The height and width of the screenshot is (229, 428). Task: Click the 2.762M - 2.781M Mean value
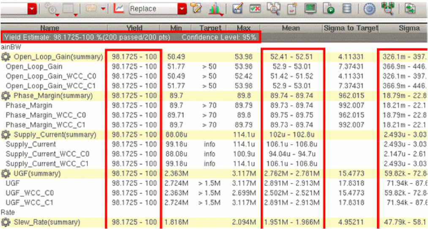tap(292, 174)
